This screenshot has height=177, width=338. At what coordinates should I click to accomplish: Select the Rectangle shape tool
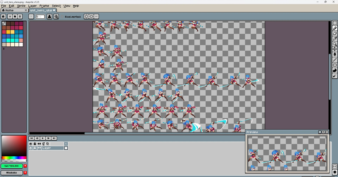[x=335, y=65]
